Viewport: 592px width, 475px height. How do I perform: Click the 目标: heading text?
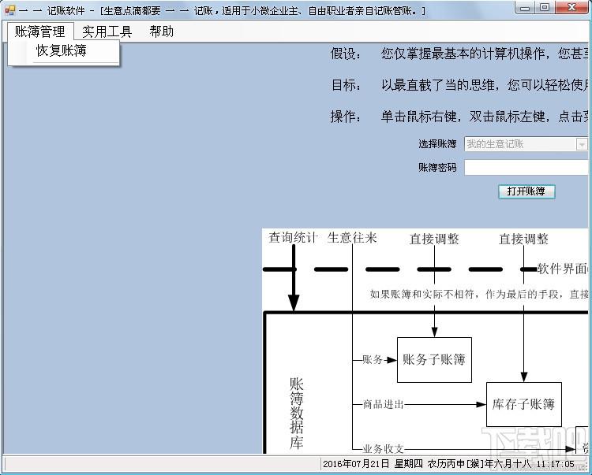[346, 85]
